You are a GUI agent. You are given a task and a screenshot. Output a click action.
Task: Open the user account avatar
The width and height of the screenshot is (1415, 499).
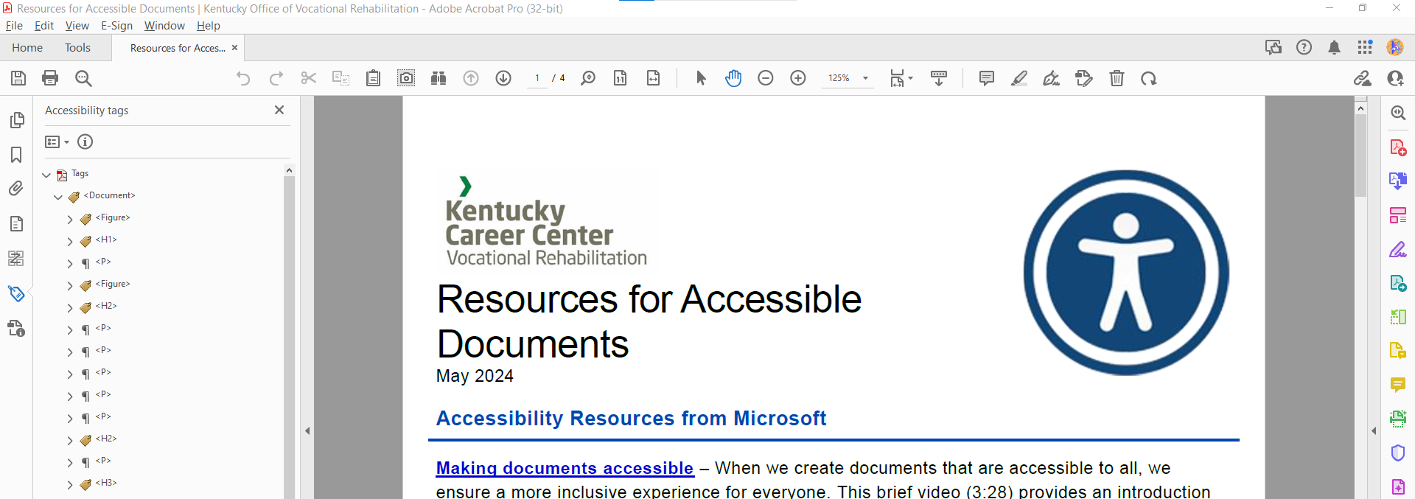tap(1395, 47)
